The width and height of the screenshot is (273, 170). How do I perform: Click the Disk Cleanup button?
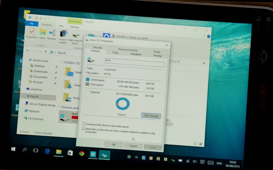click(x=151, y=116)
